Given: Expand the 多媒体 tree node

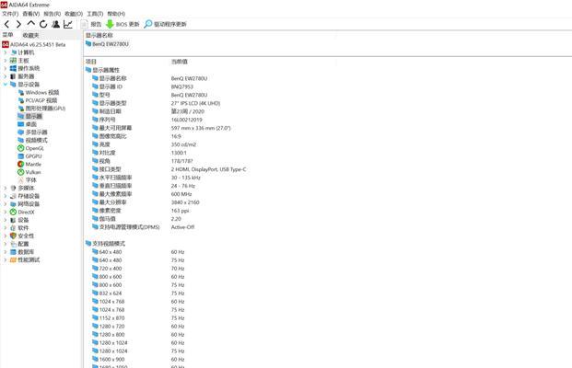Looking at the screenshot, I should (6, 188).
